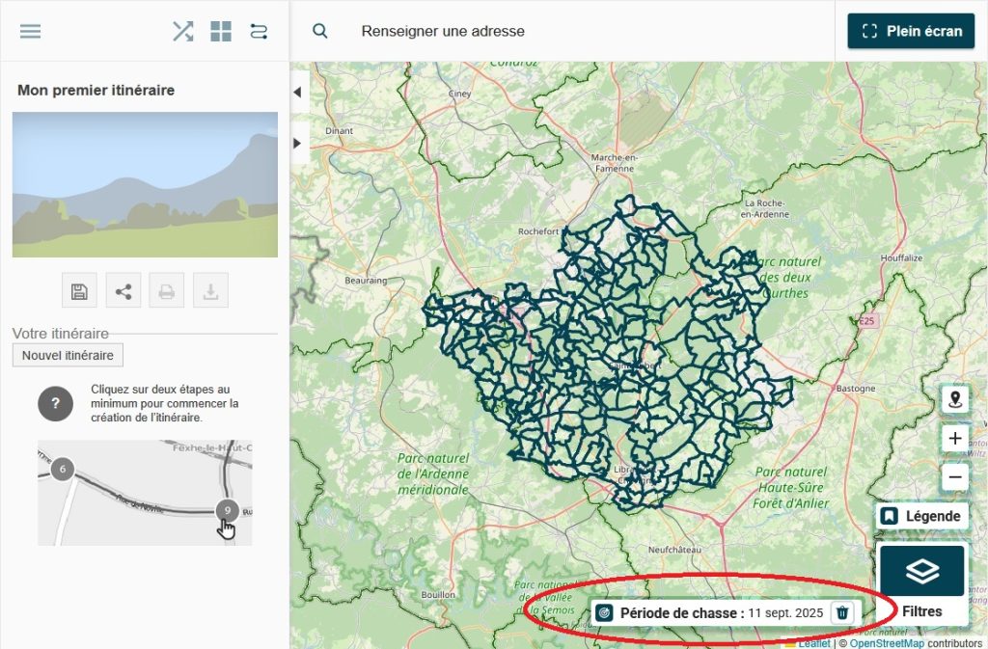Show the map Légende
Image resolution: width=988 pixels, height=649 pixels.
click(922, 516)
